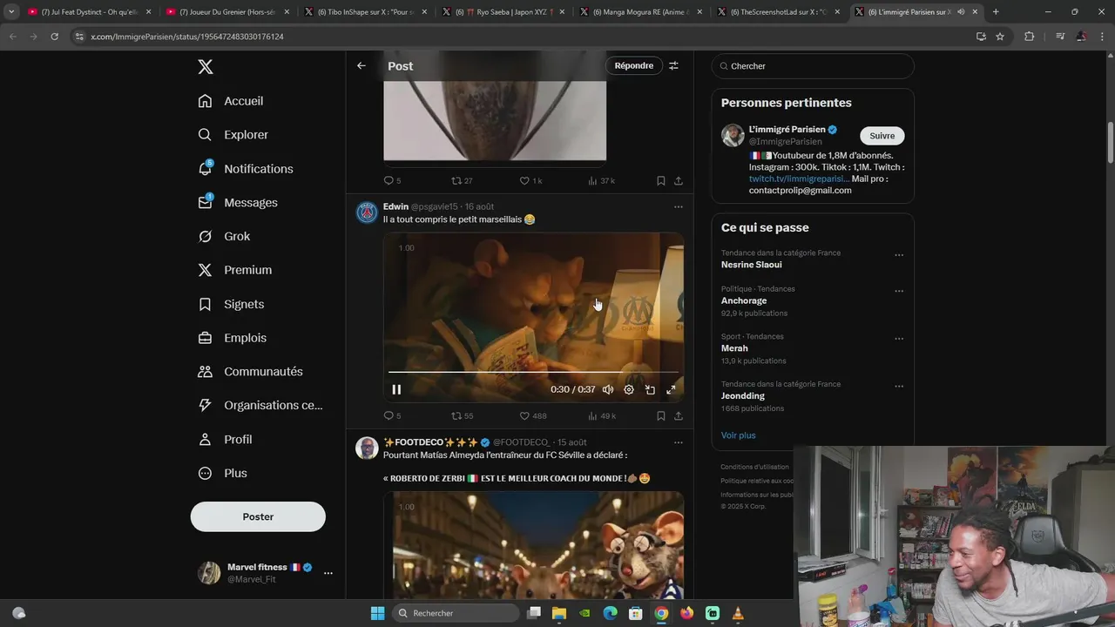Open Communautés page
The width and height of the screenshot is (1115, 627).
[251, 372]
